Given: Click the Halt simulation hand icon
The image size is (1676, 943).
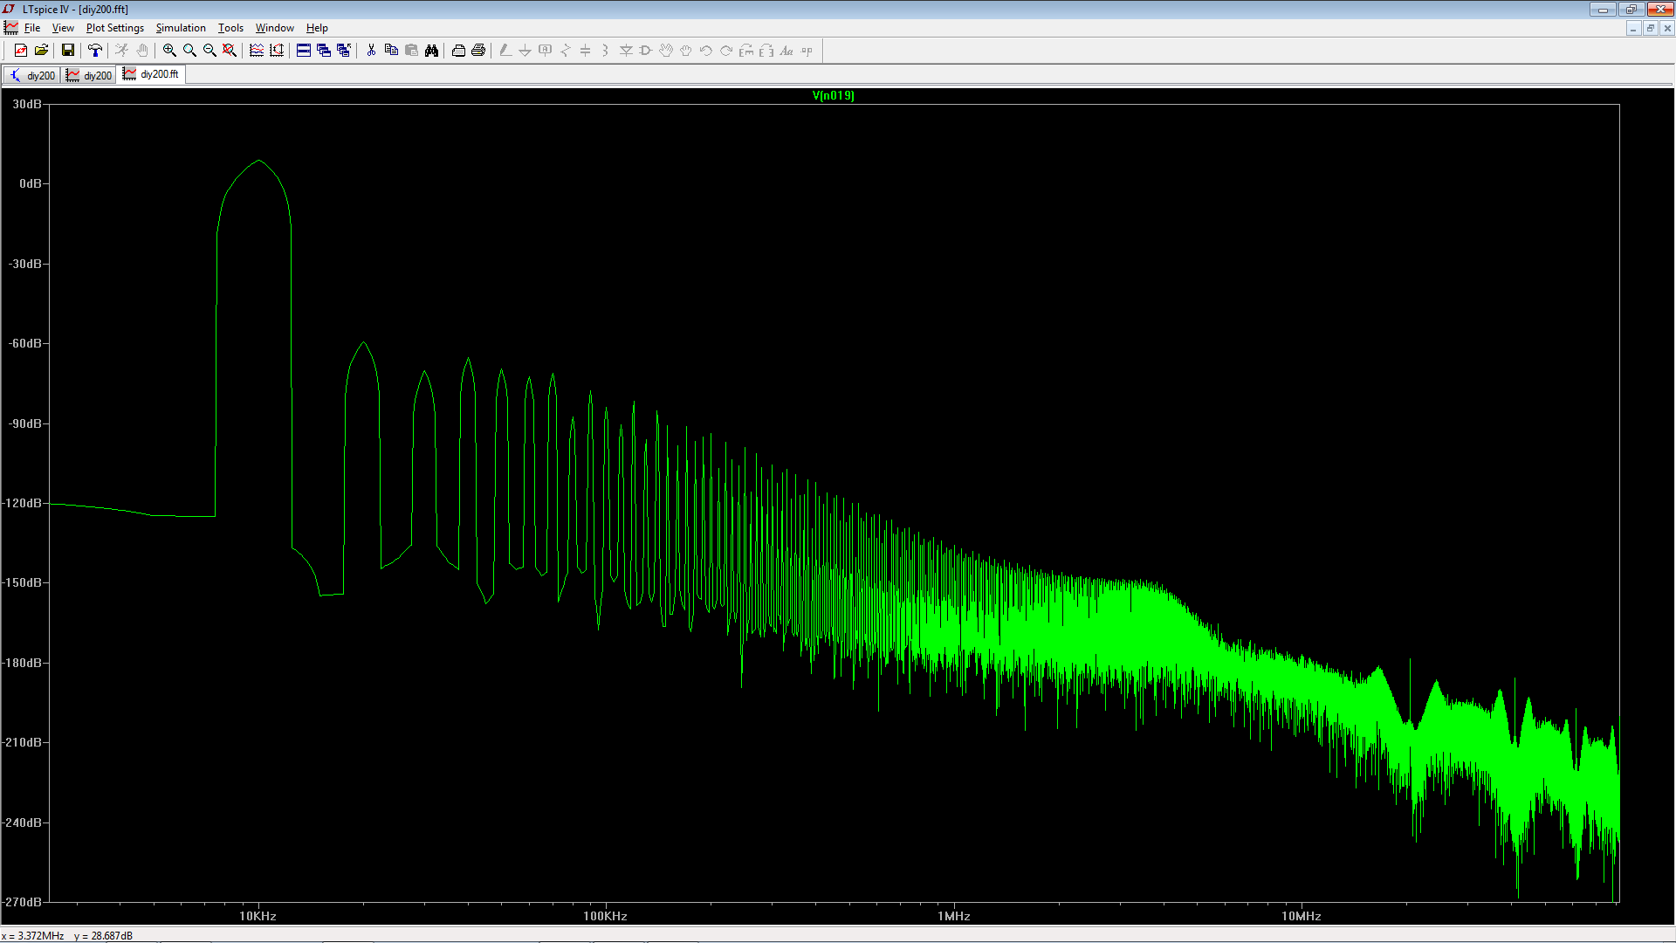Looking at the screenshot, I should click(142, 51).
